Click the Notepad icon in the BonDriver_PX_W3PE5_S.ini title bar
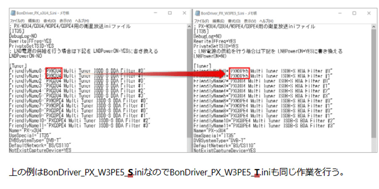 (198, 13)
